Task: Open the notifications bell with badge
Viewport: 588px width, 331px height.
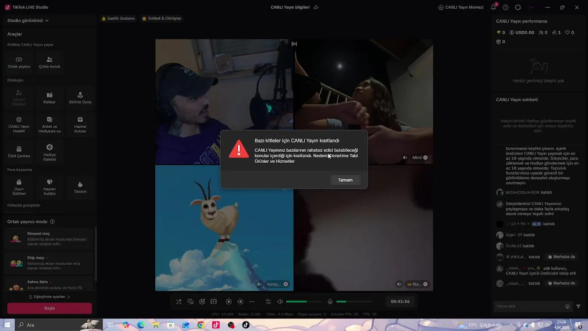Action: pos(493,7)
